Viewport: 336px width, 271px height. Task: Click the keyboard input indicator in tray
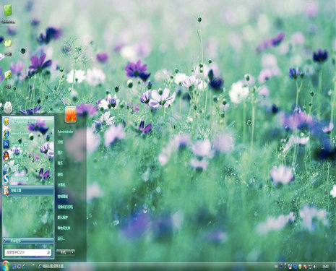(x=276, y=267)
